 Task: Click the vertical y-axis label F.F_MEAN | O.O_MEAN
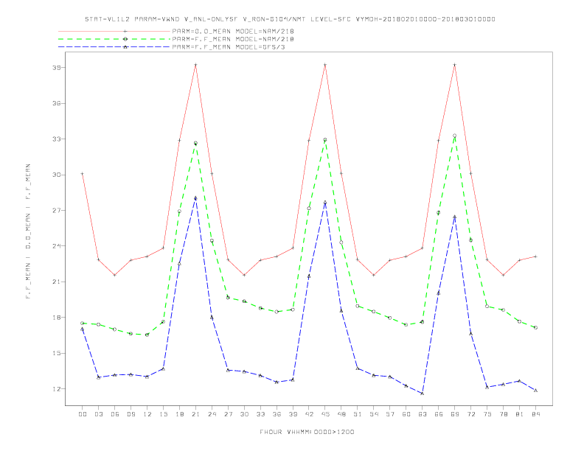pyautogui.click(x=28, y=231)
